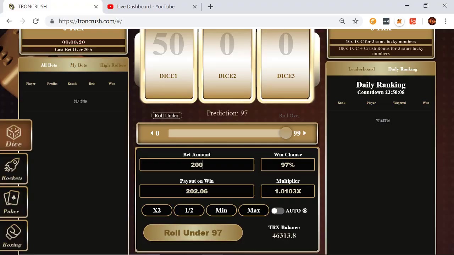Select Roll Under mode
Screen dimensions: 454x255
pyautogui.click(x=166, y=115)
